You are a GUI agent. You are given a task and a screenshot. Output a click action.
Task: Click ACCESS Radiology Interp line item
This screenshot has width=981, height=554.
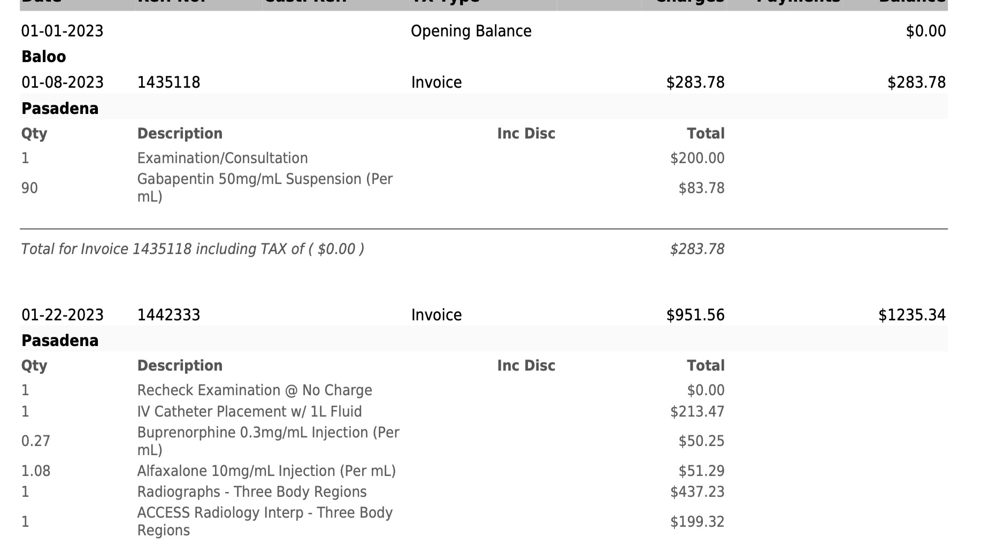point(265,521)
